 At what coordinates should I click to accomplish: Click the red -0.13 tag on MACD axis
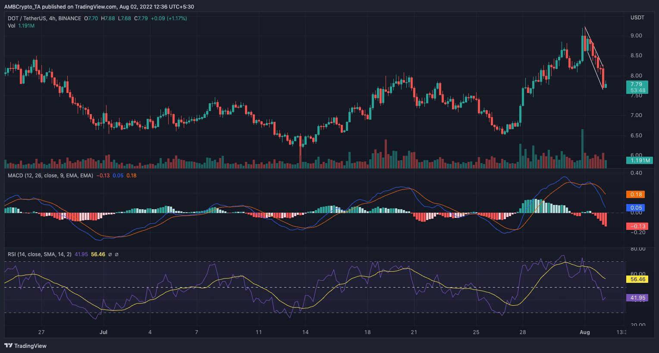point(637,226)
